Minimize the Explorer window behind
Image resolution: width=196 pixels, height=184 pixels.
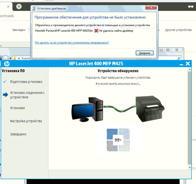(x=161, y=50)
